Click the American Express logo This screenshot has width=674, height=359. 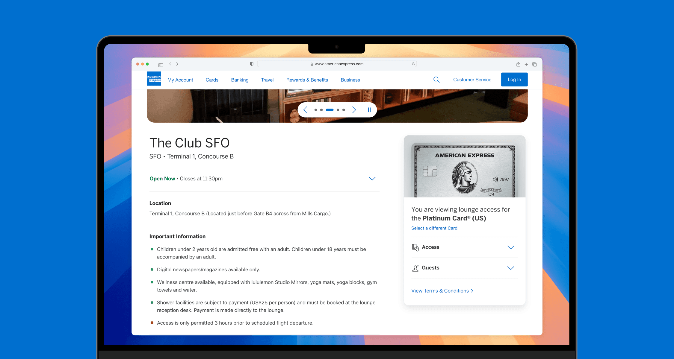[154, 79]
